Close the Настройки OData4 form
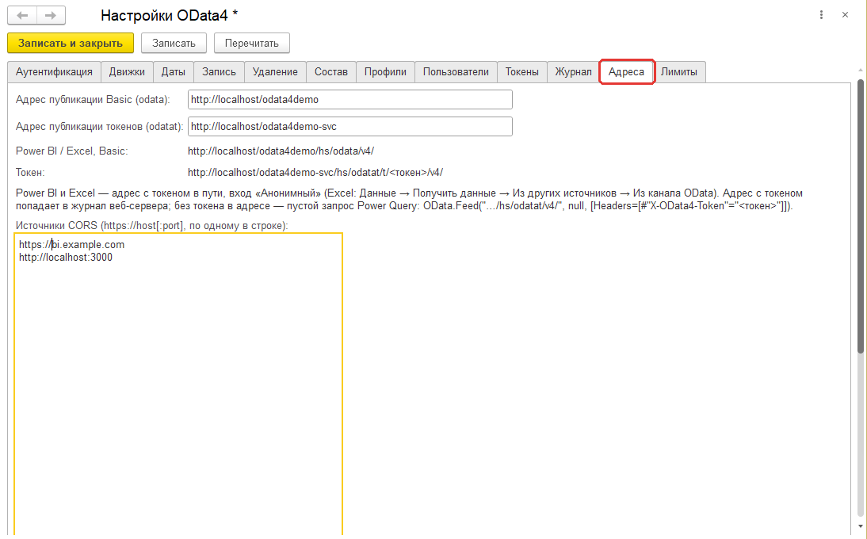This screenshot has height=539, width=867. tap(845, 15)
